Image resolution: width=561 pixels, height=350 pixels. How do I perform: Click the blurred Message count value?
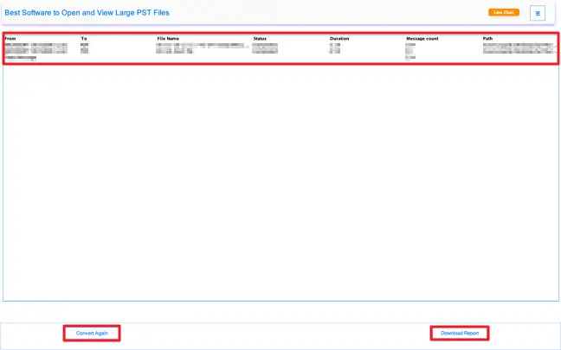click(x=409, y=50)
